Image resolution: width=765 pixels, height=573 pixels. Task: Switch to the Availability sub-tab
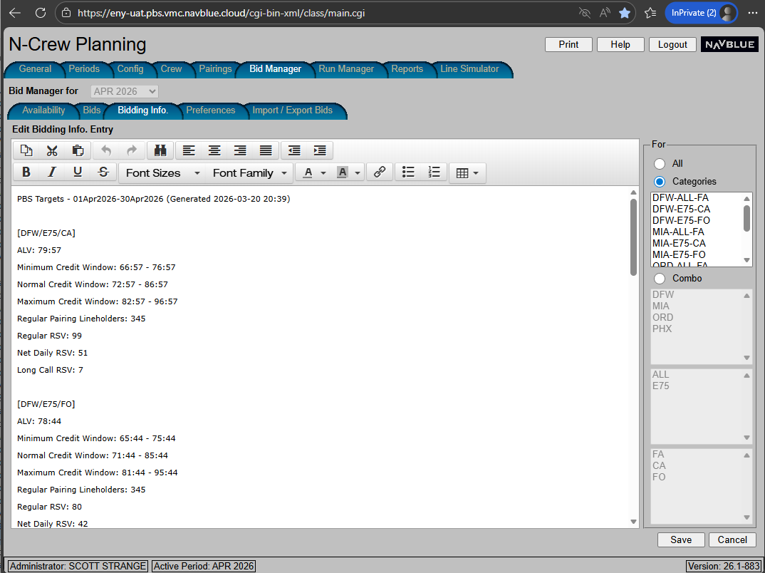(43, 110)
